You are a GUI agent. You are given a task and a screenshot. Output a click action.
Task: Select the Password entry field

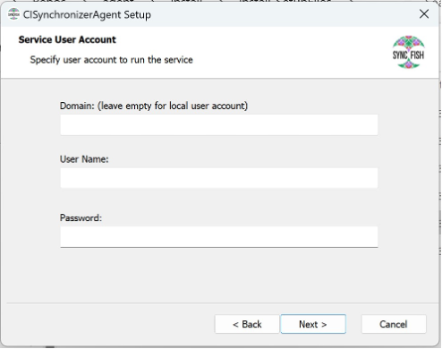pos(219,237)
